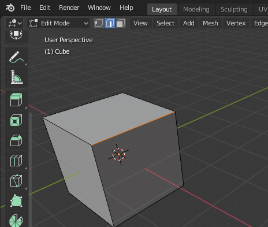The width and height of the screenshot is (268, 227).
Task: Open the Select menu in viewport header
Action: (x=166, y=23)
